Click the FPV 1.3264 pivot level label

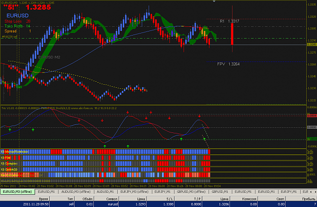point(228,64)
